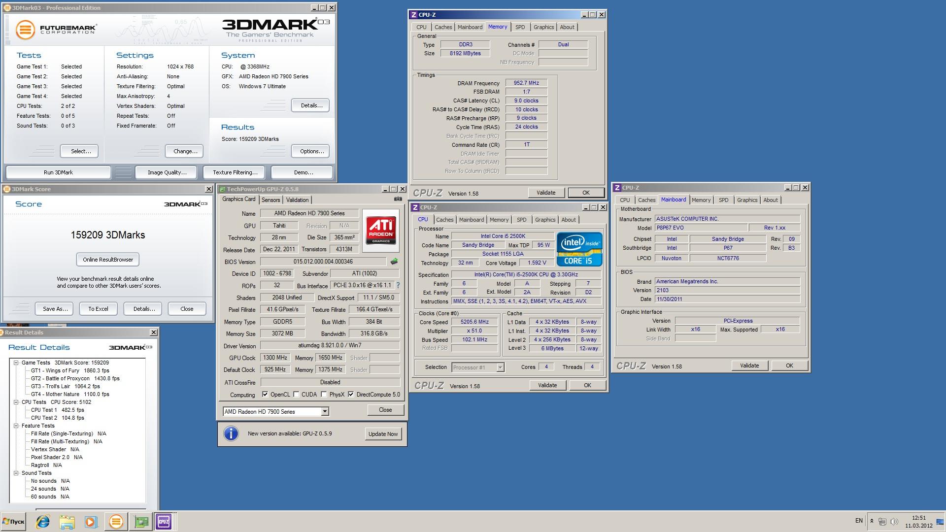The width and height of the screenshot is (946, 532).
Task: Open Graphics tab in CPU-Z Mainboard window
Action: click(x=747, y=200)
